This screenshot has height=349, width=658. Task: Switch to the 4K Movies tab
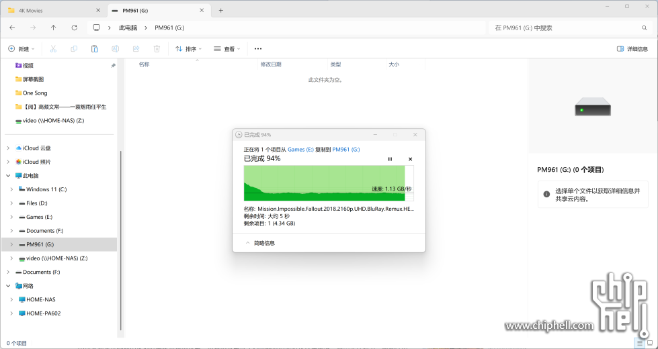pos(54,11)
